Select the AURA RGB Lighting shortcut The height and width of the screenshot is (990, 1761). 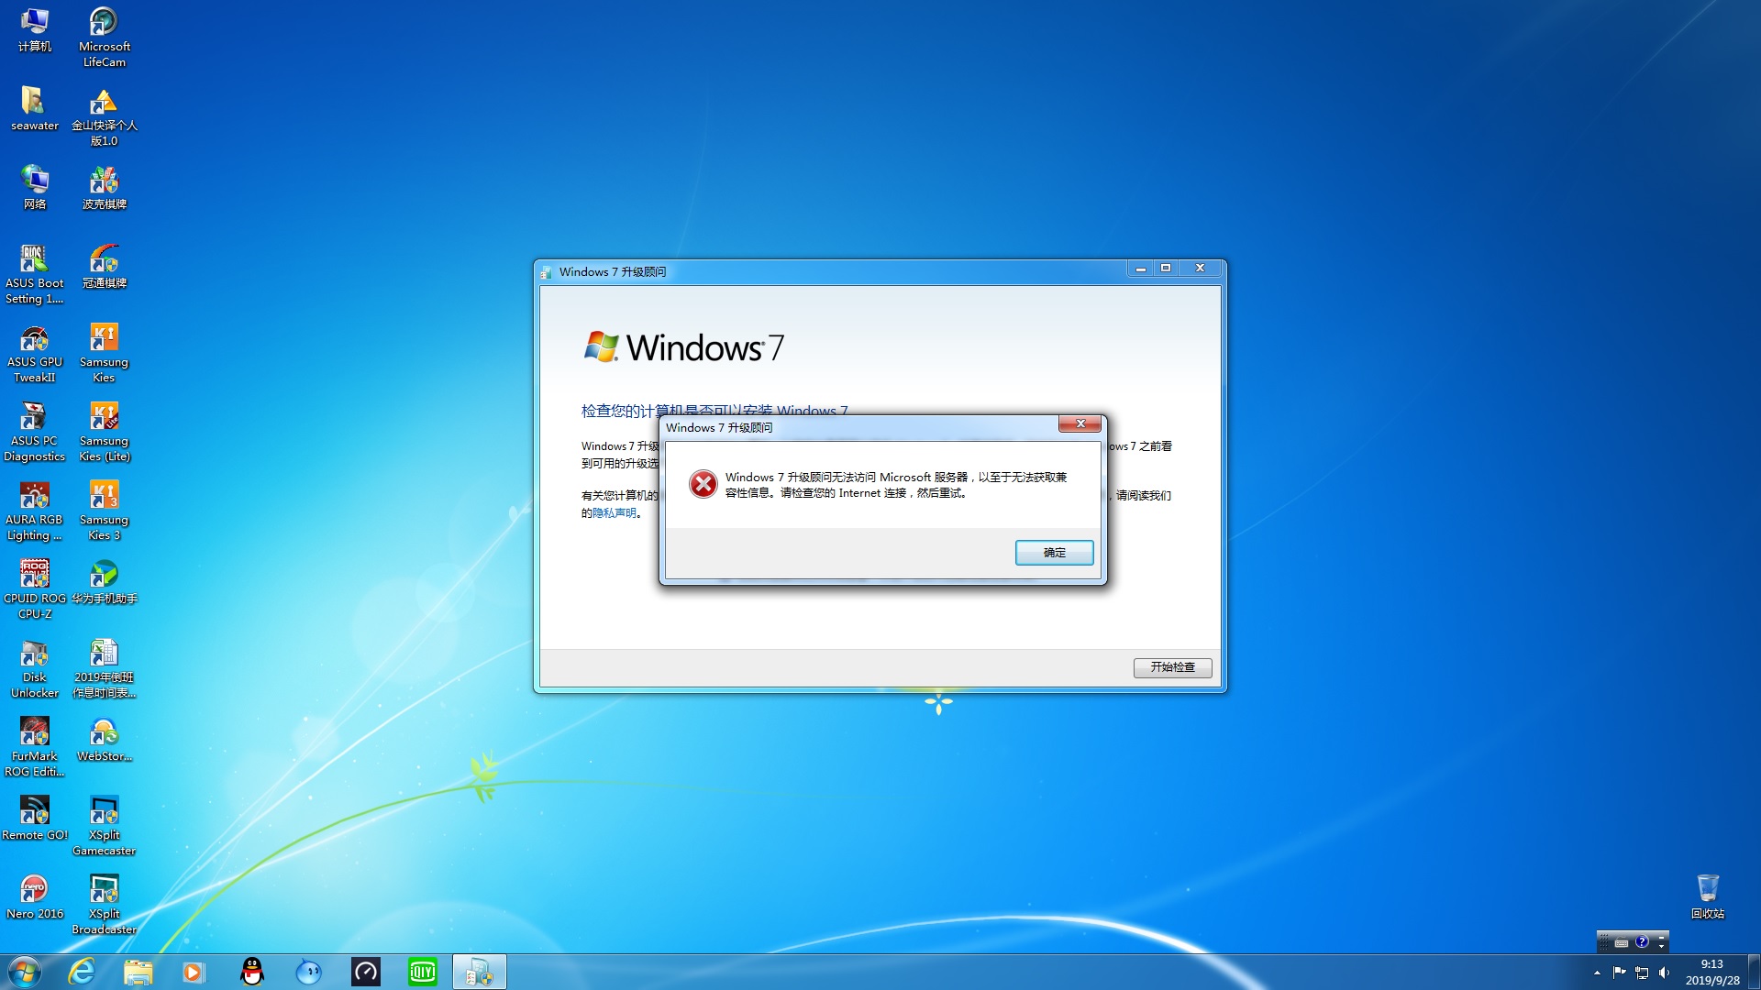pyautogui.click(x=35, y=511)
